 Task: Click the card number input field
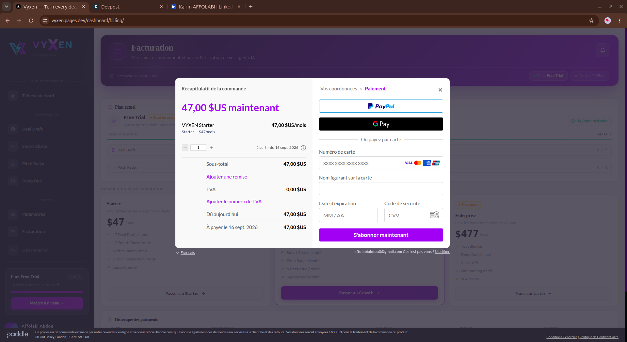381,163
